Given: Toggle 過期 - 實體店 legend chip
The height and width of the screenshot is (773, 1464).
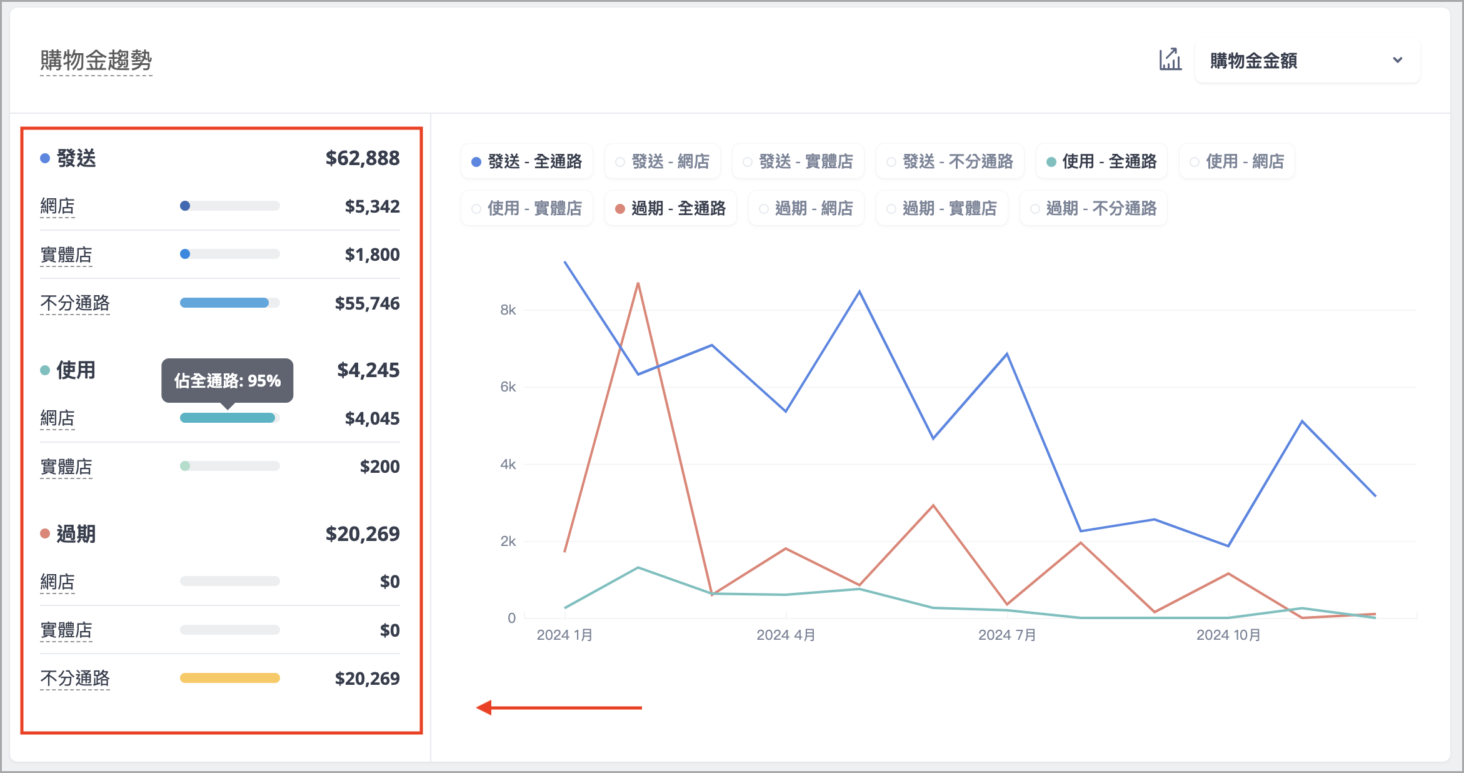Looking at the screenshot, I should (942, 208).
